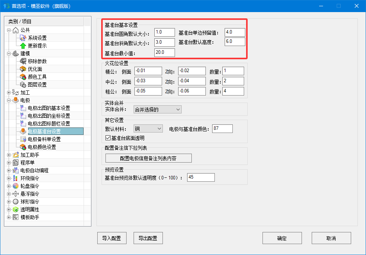Click the 基准台预览体默认透明度 field
This screenshot has width=366, height=255.
(x=201, y=177)
